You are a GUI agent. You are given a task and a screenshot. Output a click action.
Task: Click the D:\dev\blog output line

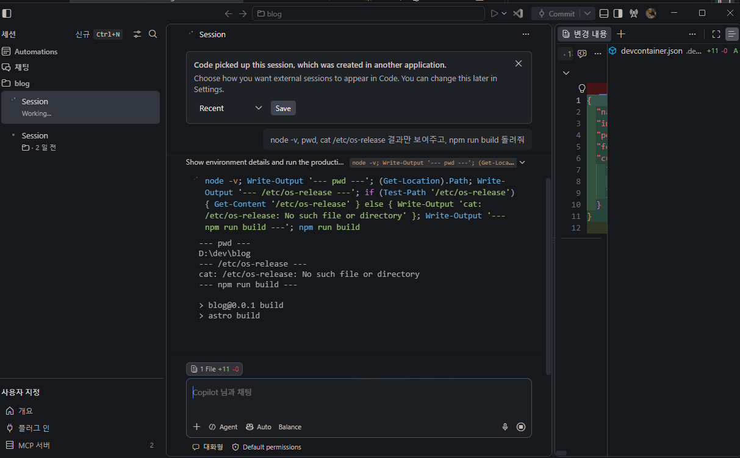[225, 254]
